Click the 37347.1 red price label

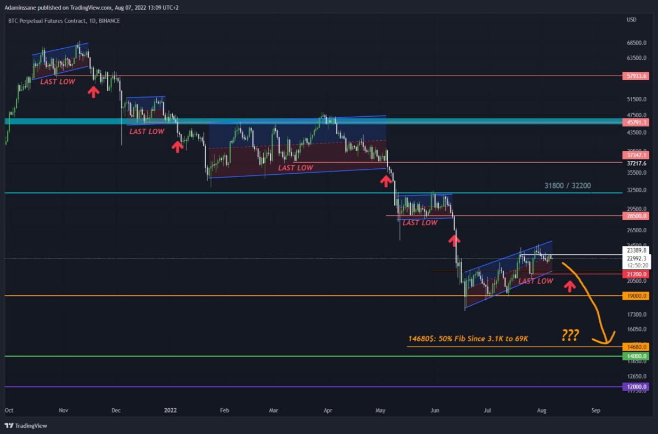coord(636,156)
